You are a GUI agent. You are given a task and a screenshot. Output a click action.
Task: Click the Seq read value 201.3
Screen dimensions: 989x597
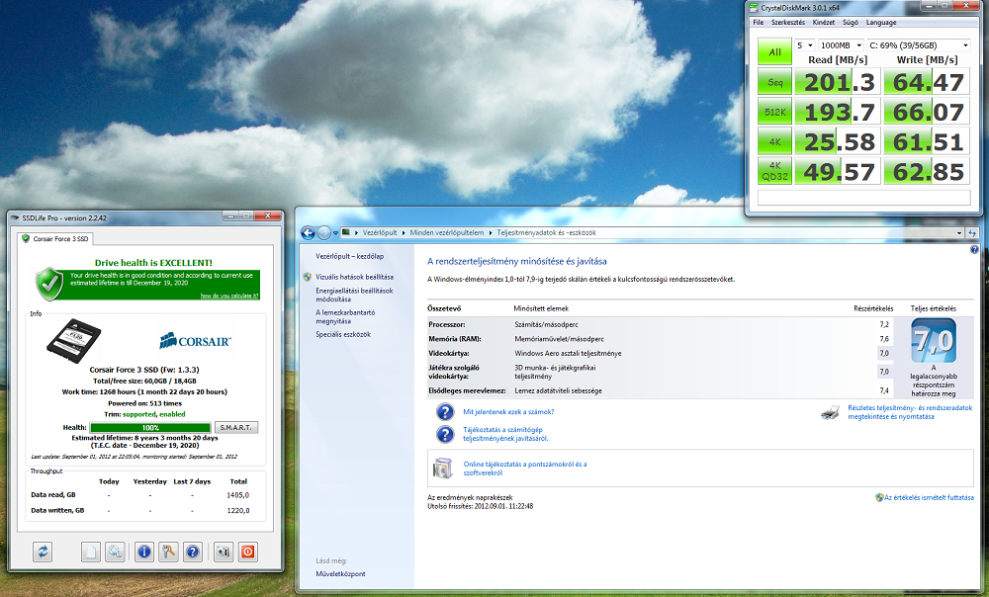[838, 82]
